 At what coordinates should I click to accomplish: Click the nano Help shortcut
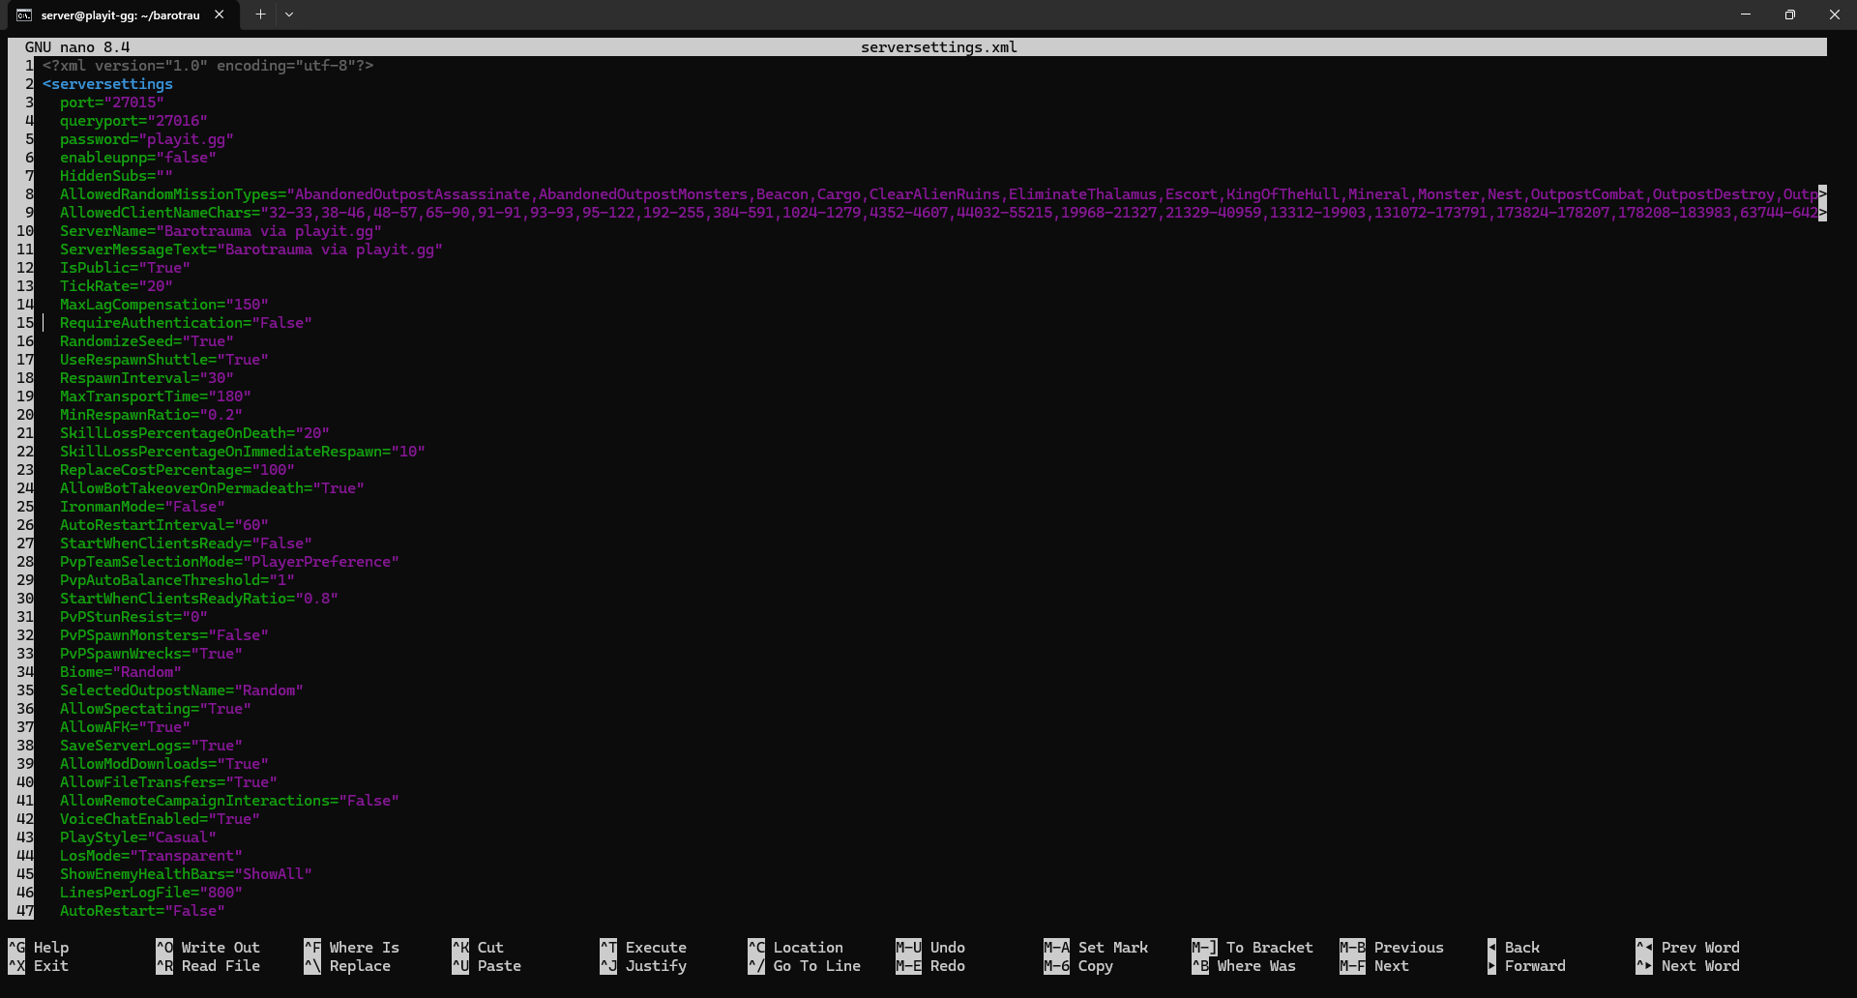[x=39, y=948]
